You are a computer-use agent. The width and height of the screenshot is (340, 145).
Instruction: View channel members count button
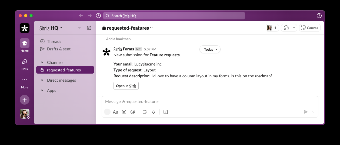(x=272, y=28)
